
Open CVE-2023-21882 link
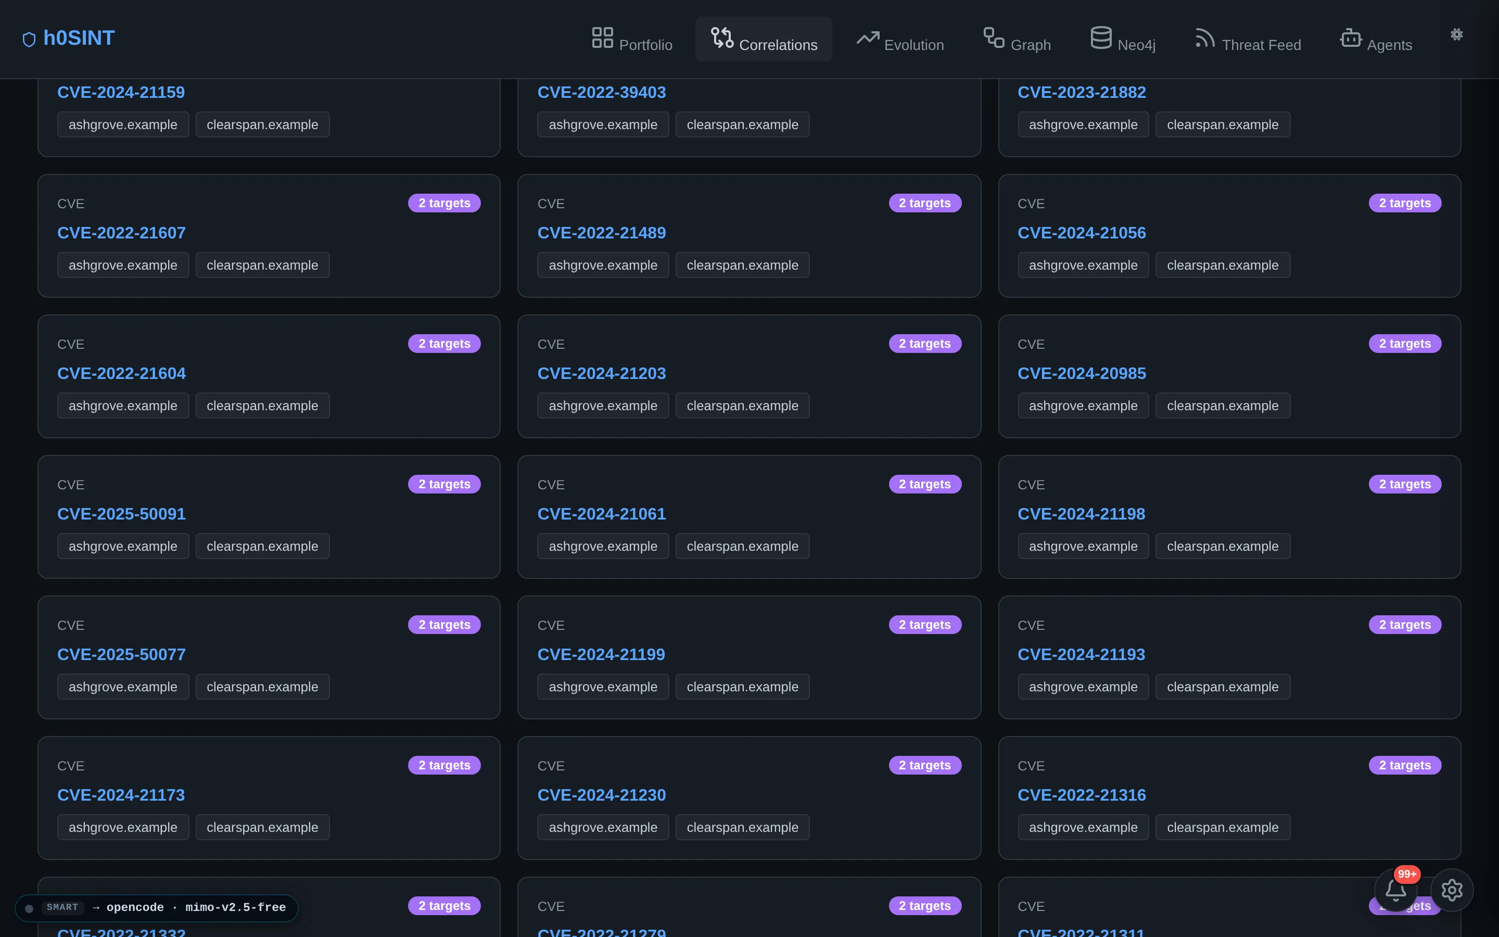pos(1082,92)
